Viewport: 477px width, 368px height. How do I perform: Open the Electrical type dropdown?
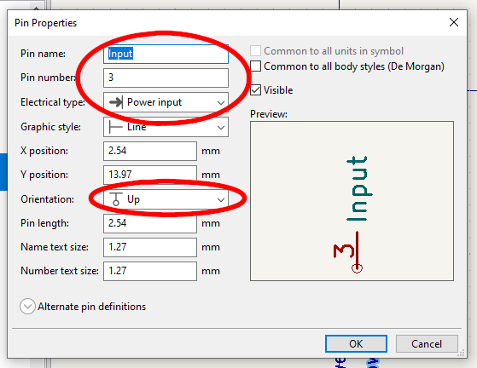pyautogui.click(x=166, y=102)
